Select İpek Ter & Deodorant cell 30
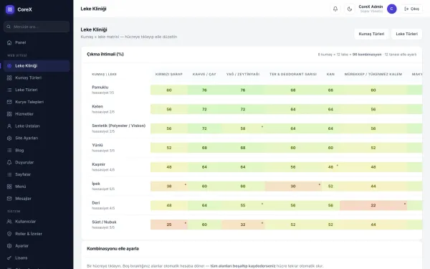The height and width of the screenshot is (269, 430). pos(293,186)
